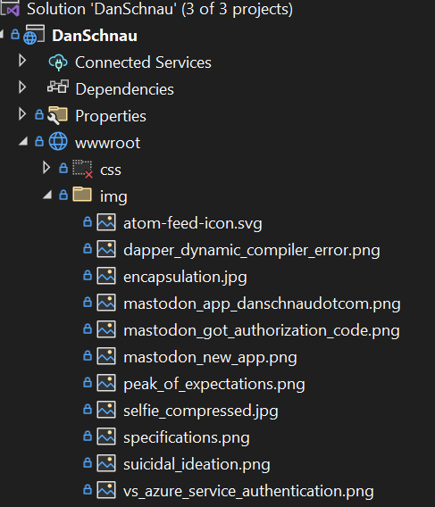Viewport: 435px width, 507px height.
Task: Expand the css folder
Action: coord(46,168)
